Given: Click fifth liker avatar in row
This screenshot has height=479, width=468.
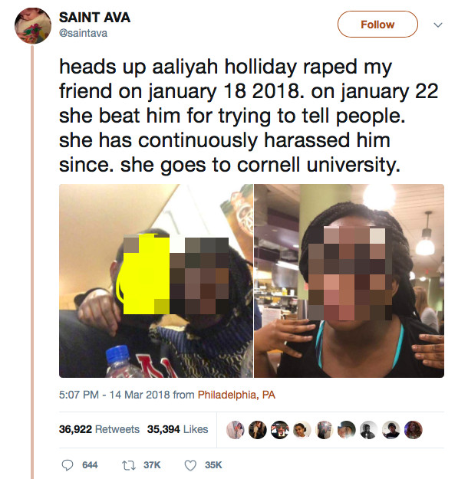Looking at the screenshot, I should [325, 430].
